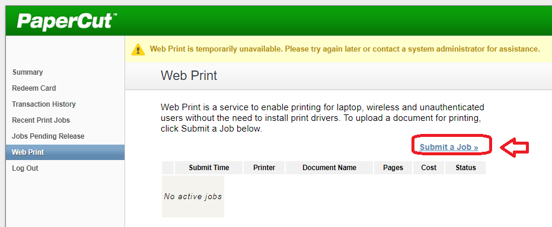552x227 pixels.
Task: Go to Redeem Card
Action: coord(34,88)
